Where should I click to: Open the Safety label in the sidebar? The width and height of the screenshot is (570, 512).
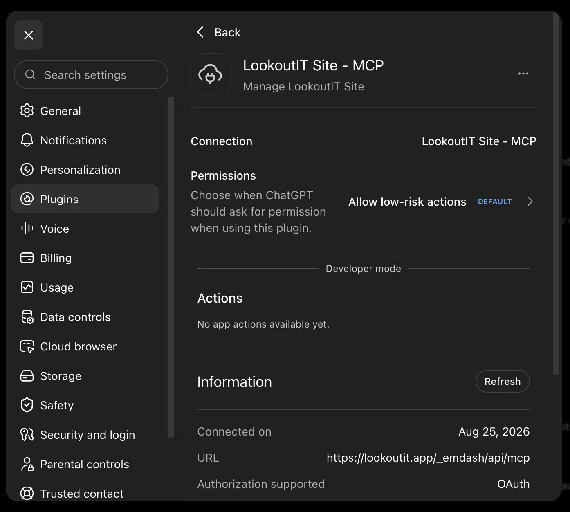(57, 406)
